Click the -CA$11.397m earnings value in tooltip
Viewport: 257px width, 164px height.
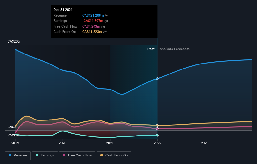click(x=93, y=21)
